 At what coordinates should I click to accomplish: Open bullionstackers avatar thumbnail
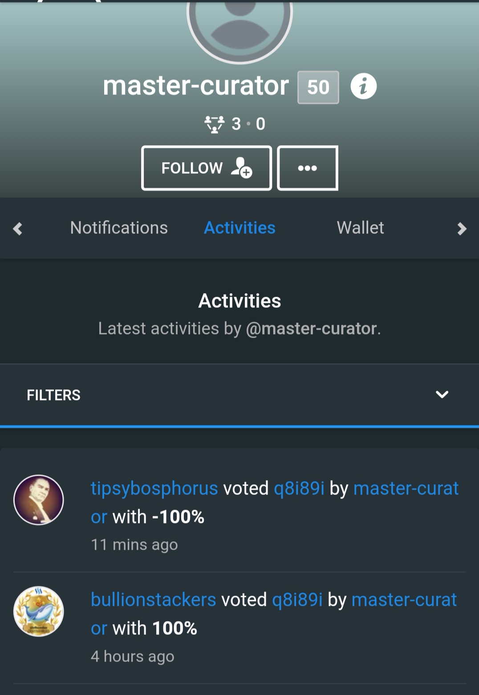[39, 611]
